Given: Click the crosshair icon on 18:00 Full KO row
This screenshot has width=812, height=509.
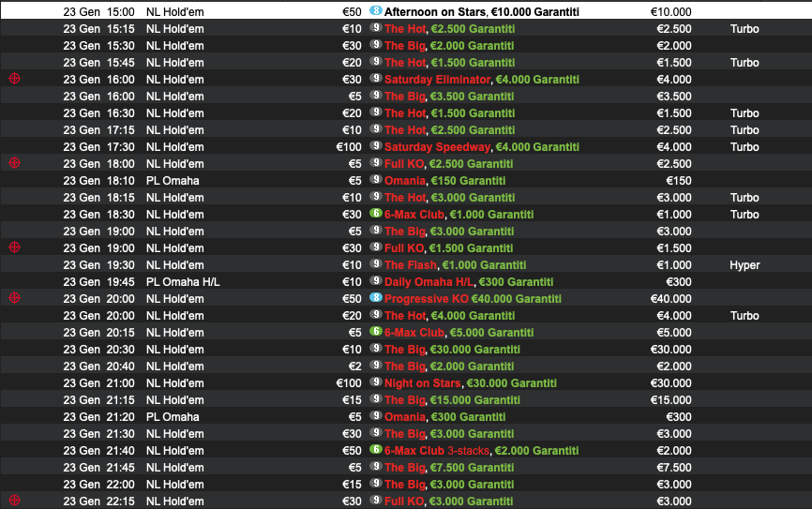Looking at the screenshot, I should (x=14, y=163).
